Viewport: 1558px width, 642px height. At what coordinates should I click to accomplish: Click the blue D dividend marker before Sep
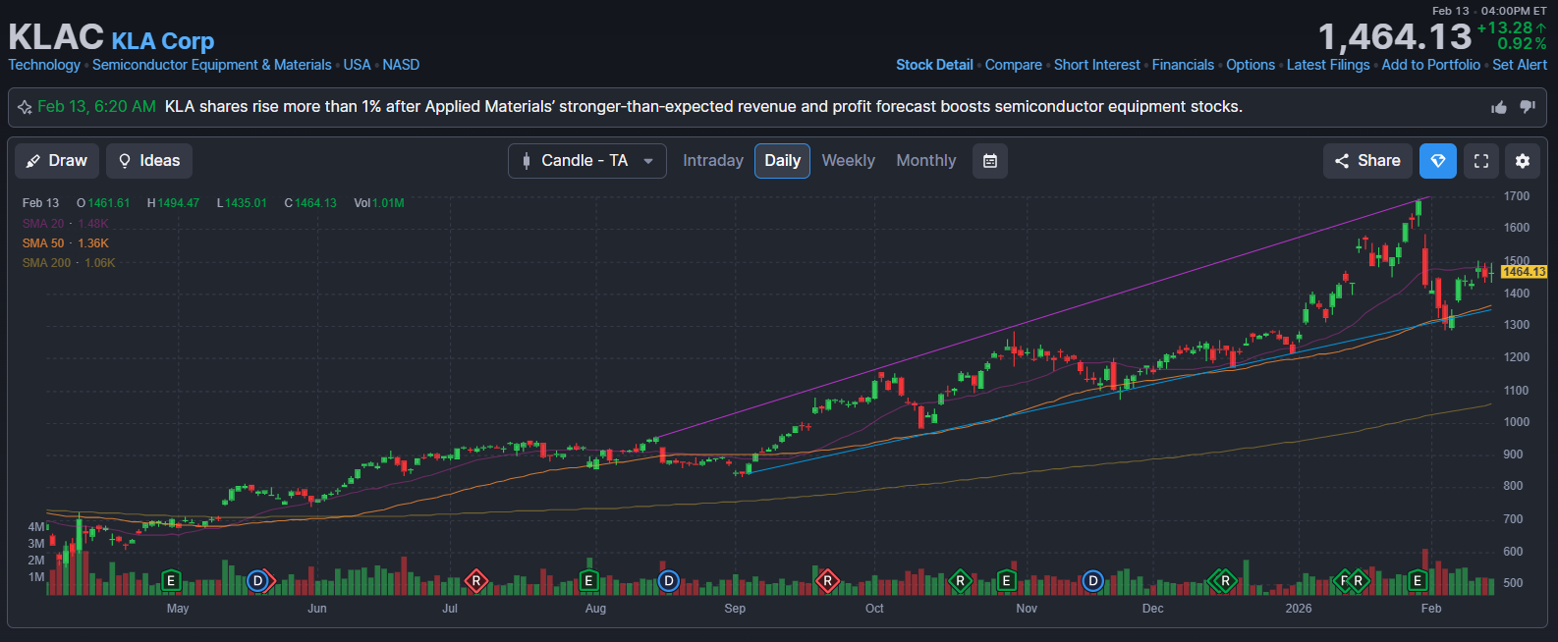[669, 581]
